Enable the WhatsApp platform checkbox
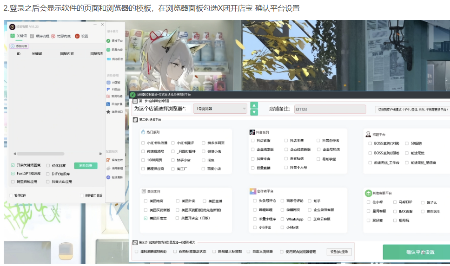Viewport: 450px width, 266px height. point(282,219)
